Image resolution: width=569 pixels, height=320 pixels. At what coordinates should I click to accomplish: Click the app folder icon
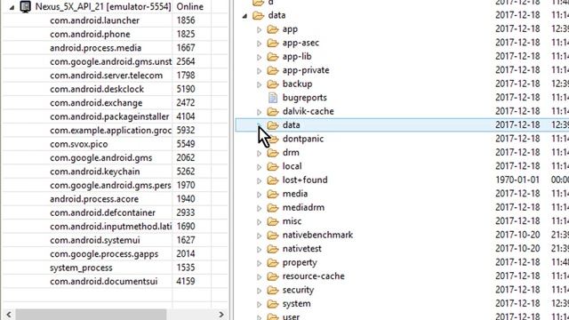click(273, 29)
